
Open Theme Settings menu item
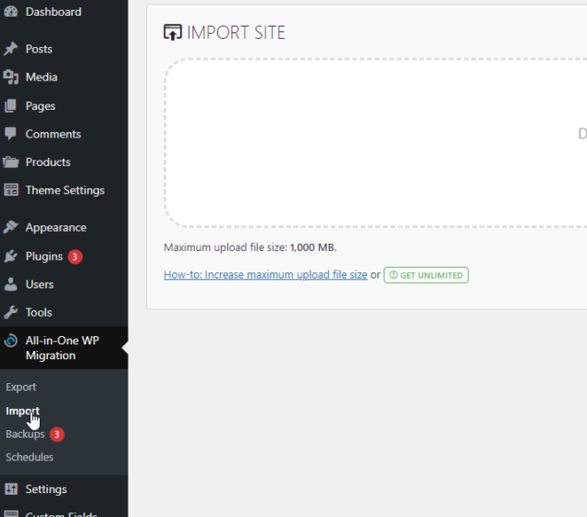[65, 190]
